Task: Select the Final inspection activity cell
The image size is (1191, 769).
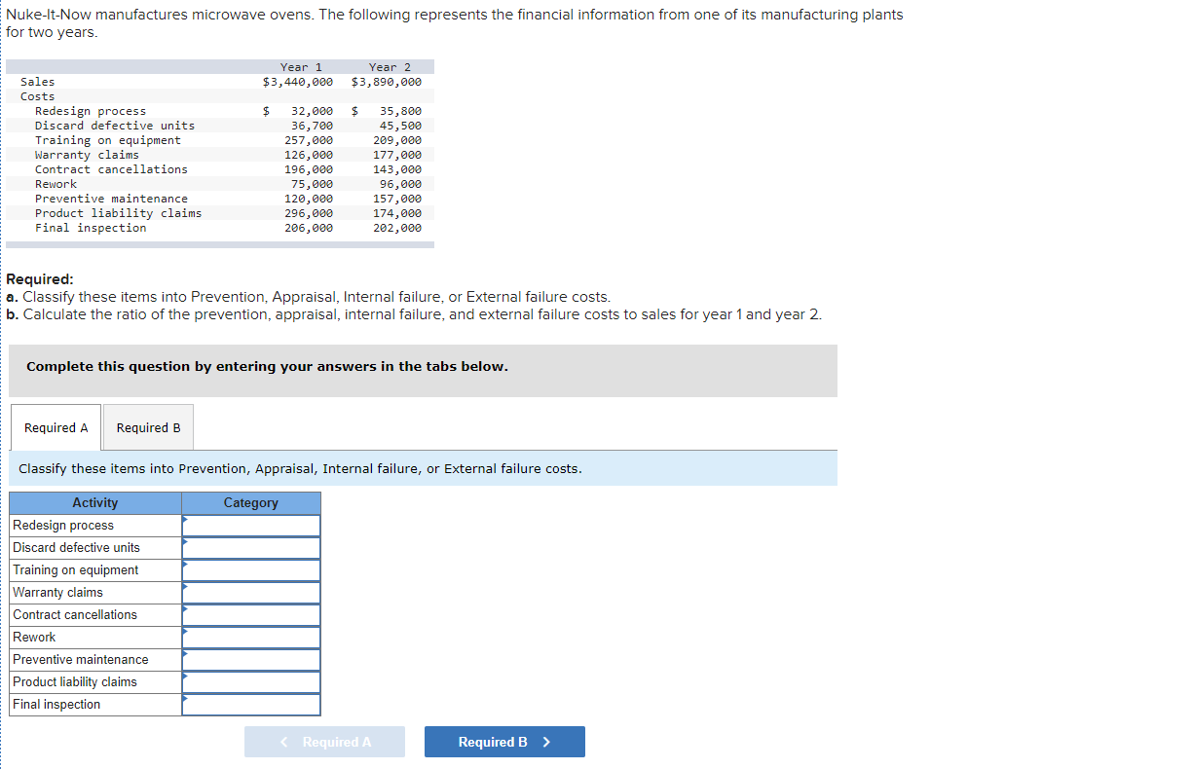Action: [95, 705]
